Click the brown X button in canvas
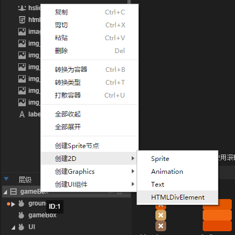This screenshot has height=235, width=235. [161, 226]
